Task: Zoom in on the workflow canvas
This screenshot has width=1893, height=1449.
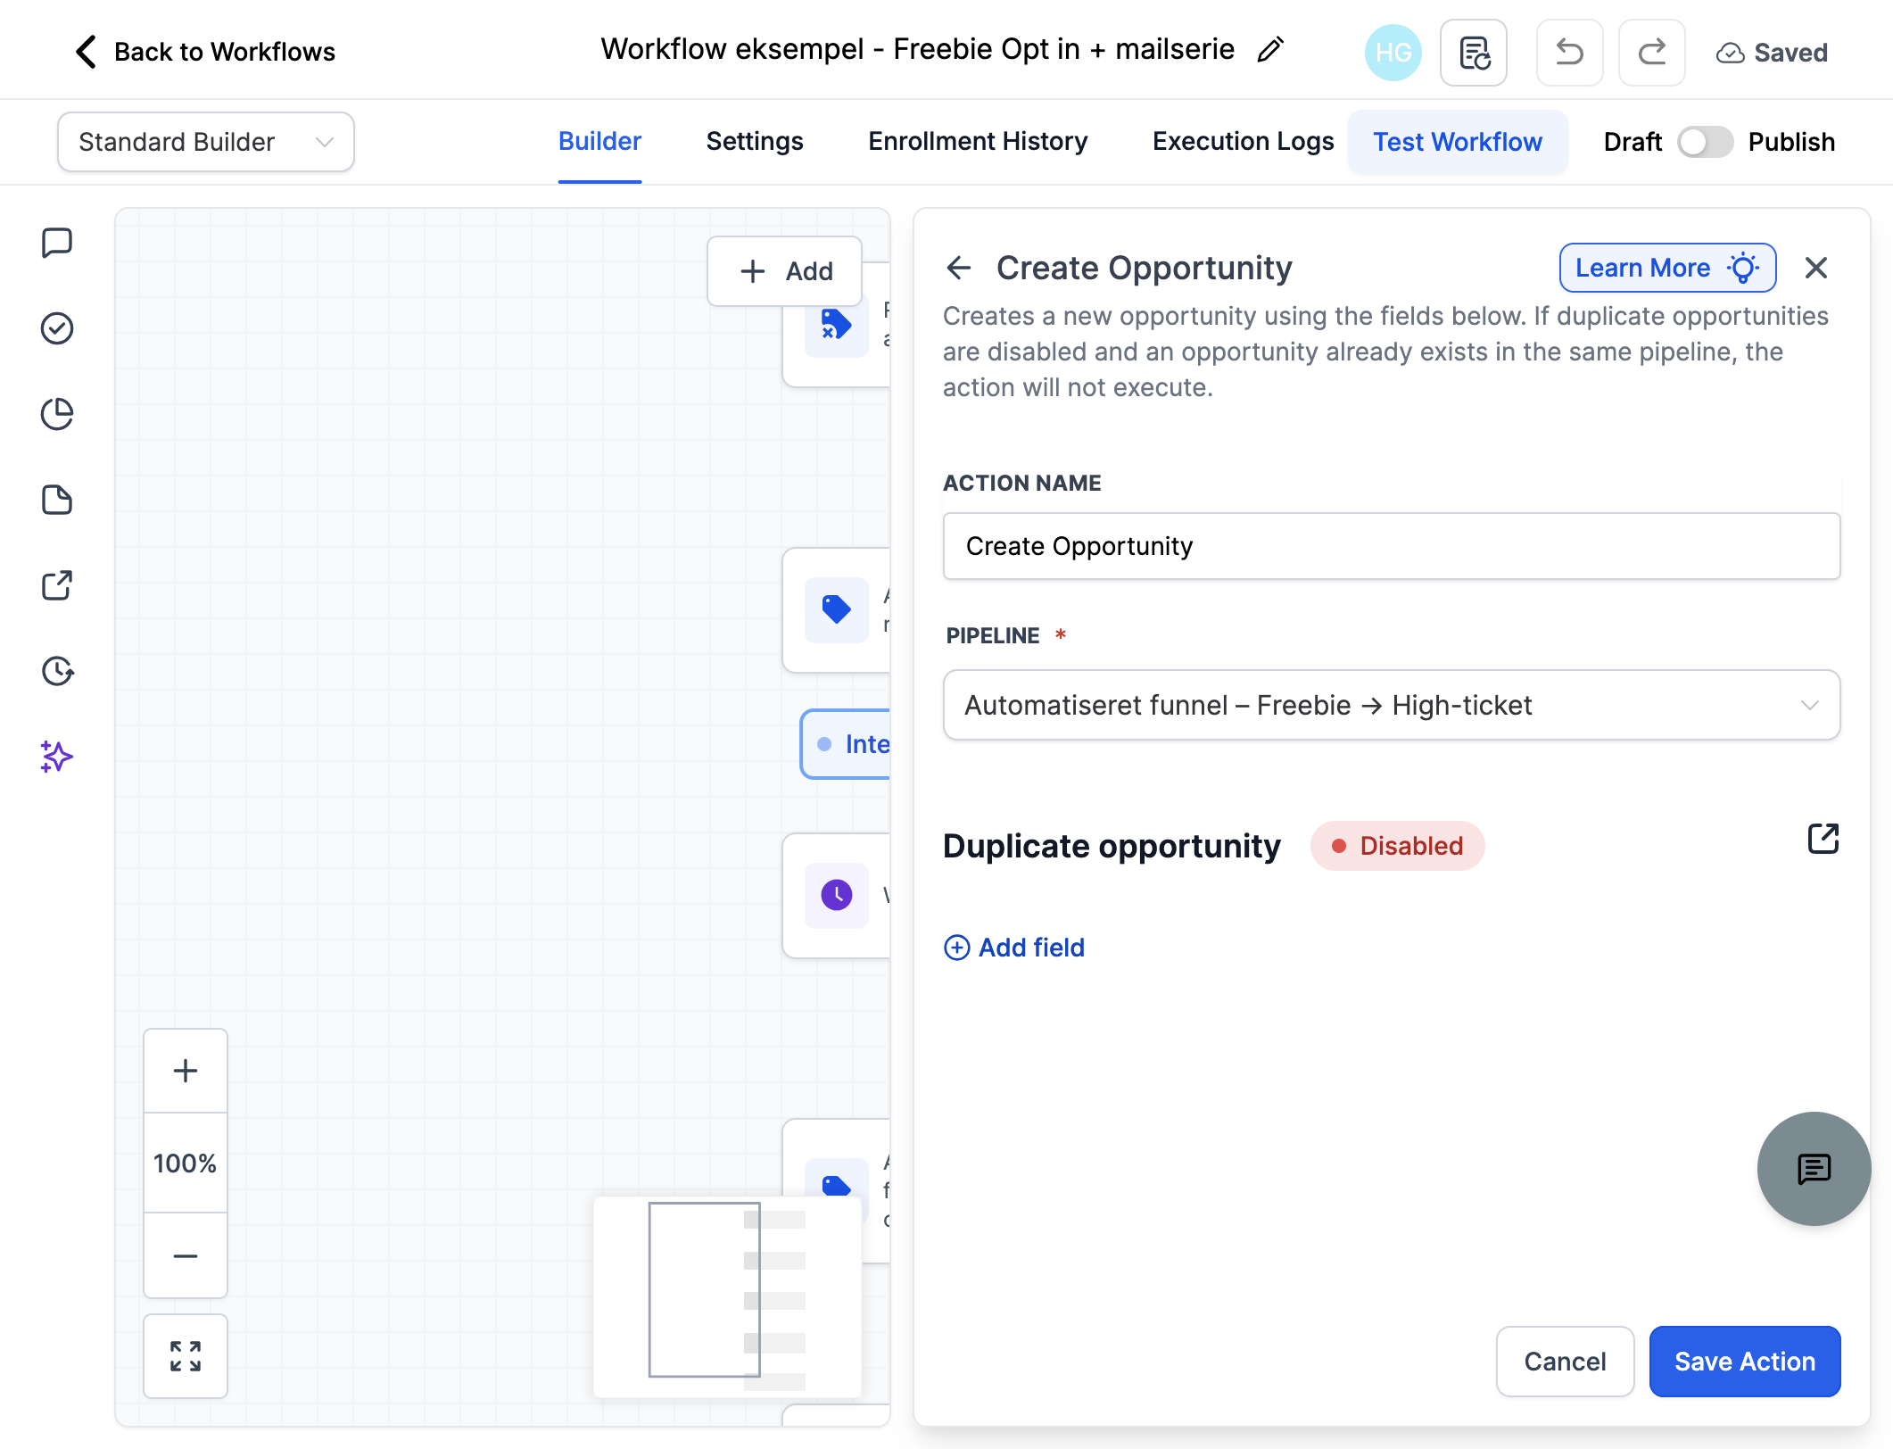Action: tap(186, 1071)
